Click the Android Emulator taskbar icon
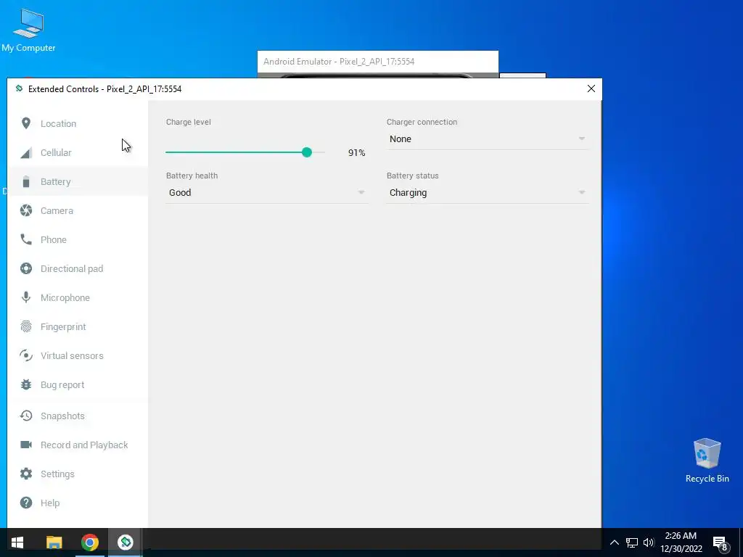The image size is (743, 557). (x=125, y=542)
